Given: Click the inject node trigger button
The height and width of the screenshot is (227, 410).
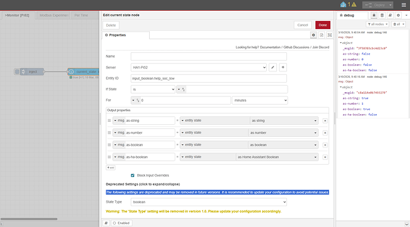Looking at the screenshot, I should 17,72.
